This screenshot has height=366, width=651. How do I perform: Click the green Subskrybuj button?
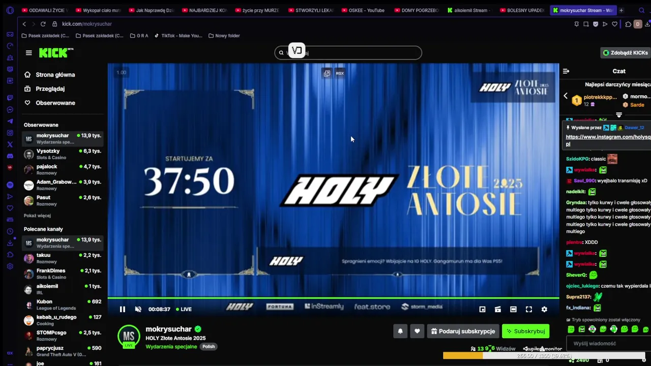tap(525, 331)
